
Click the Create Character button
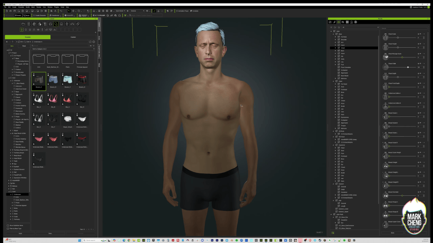coord(40,16)
